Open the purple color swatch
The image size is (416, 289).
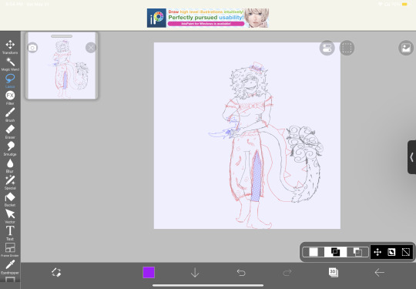(149, 273)
